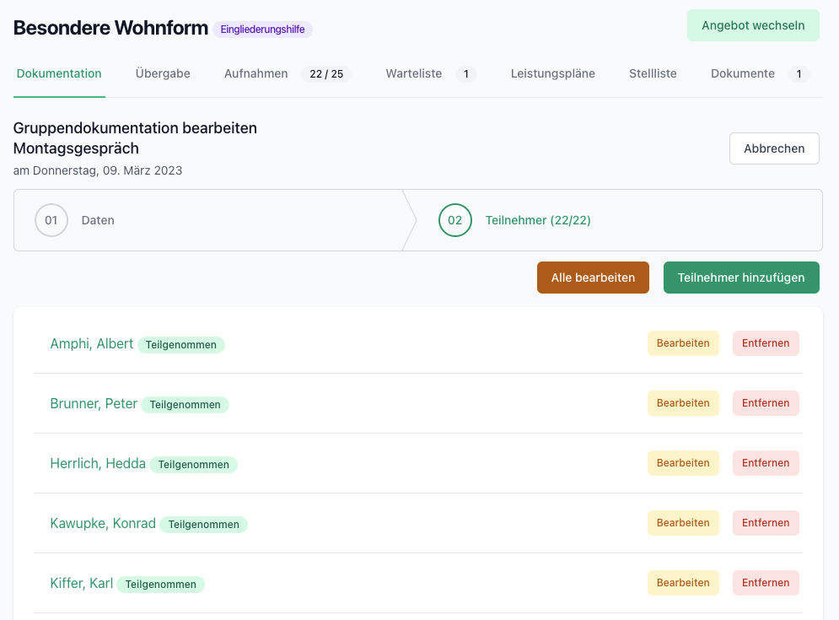Edit the Herrlich, Hedda entry
The height and width of the screenshot is (620, 839).
click(x=683, y=463)
